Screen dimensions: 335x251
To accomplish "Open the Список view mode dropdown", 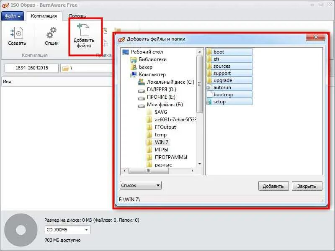I will click(141, 185).
